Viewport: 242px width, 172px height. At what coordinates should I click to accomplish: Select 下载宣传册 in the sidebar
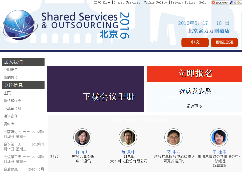coord(13,108)
